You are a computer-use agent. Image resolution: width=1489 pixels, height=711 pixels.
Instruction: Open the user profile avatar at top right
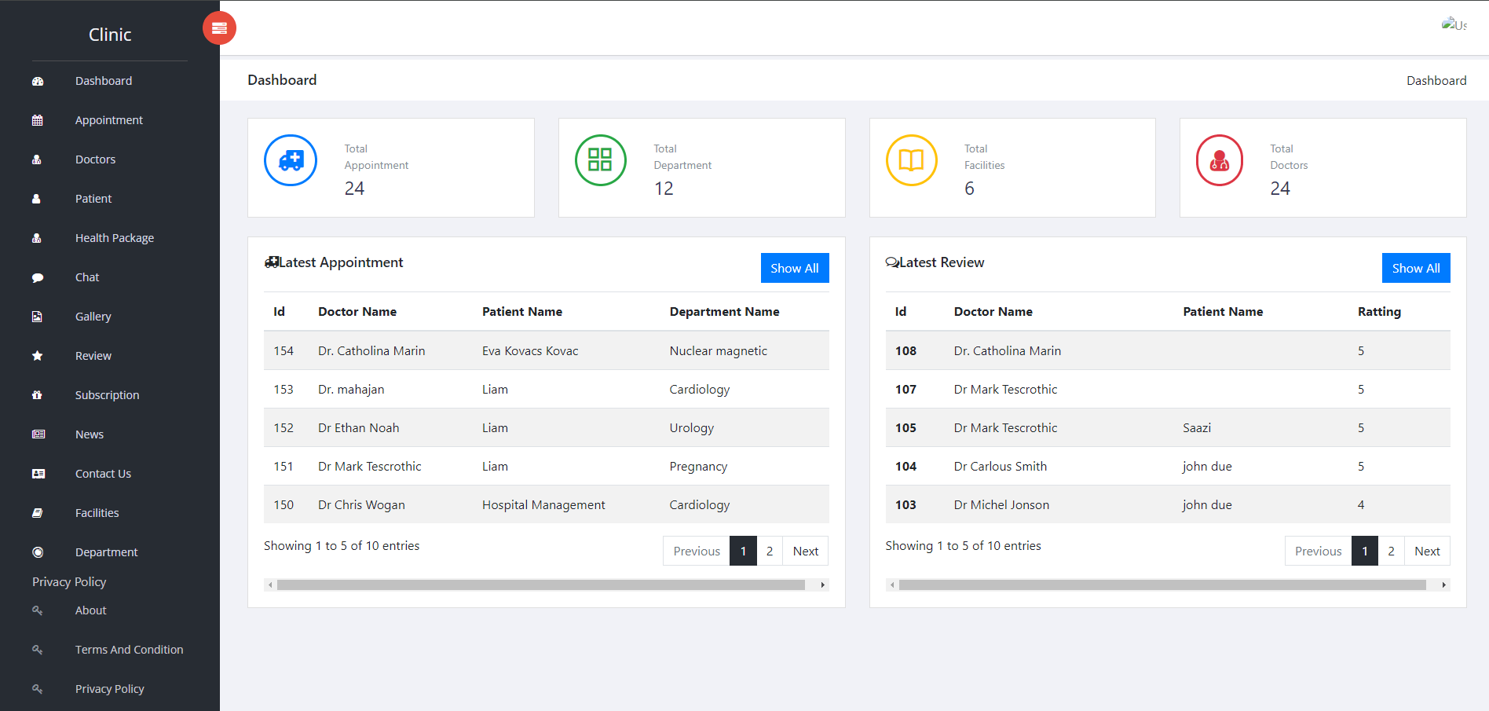tap(1454, 24)
